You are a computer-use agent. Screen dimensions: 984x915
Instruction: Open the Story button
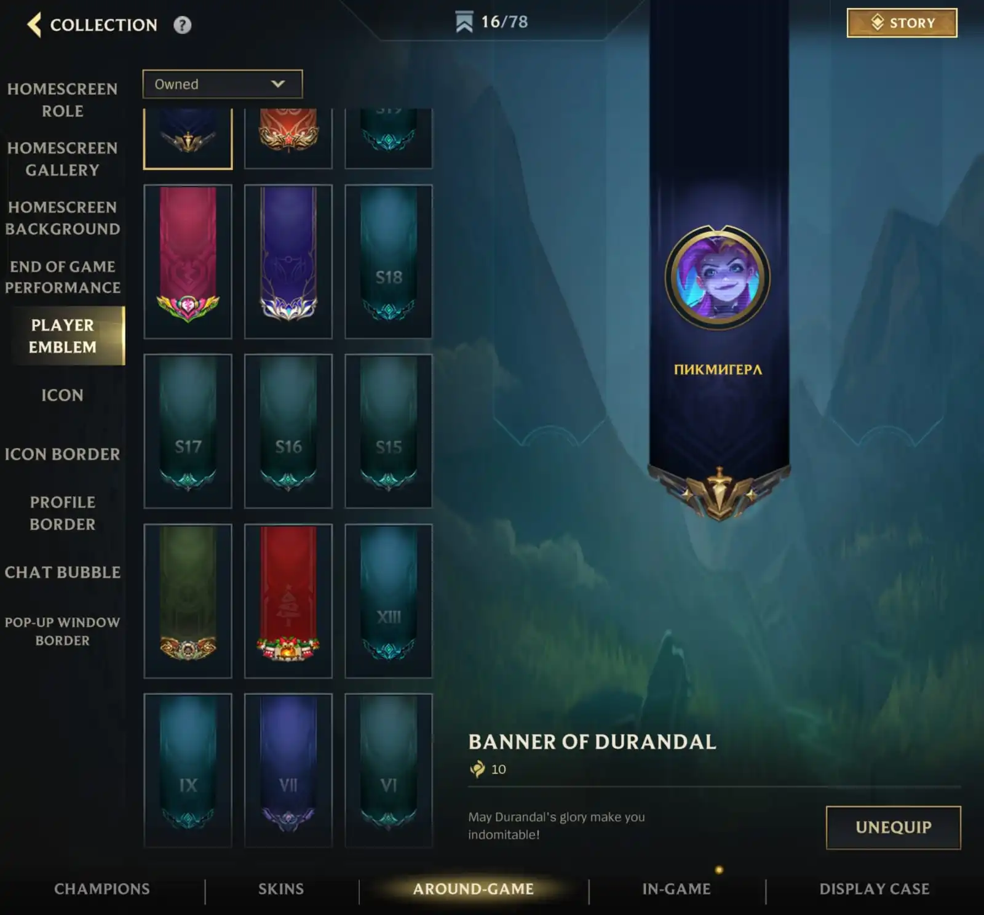coord(902,23)
